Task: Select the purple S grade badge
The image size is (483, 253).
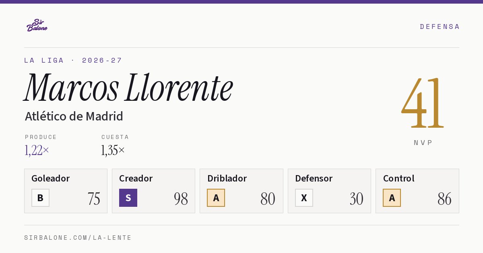Action: coord(128,198)
